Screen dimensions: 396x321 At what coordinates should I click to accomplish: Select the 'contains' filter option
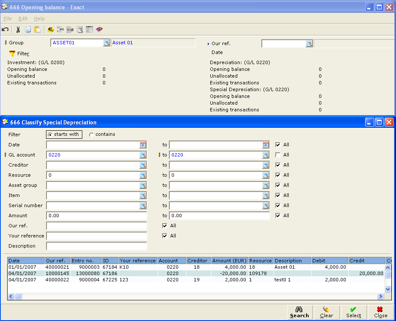click(x=92, y=135)
